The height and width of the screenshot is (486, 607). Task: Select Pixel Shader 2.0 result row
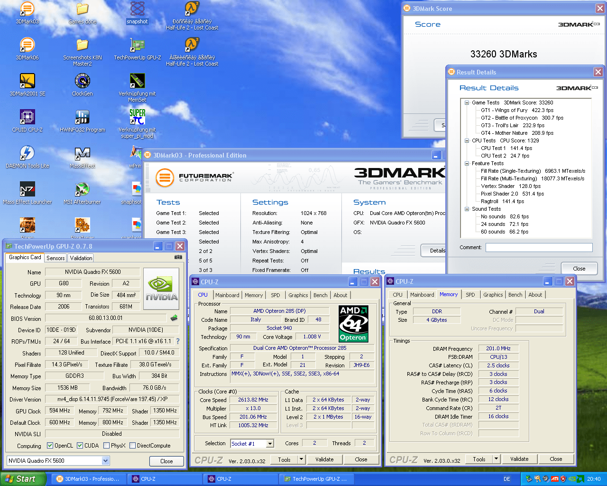512,194
